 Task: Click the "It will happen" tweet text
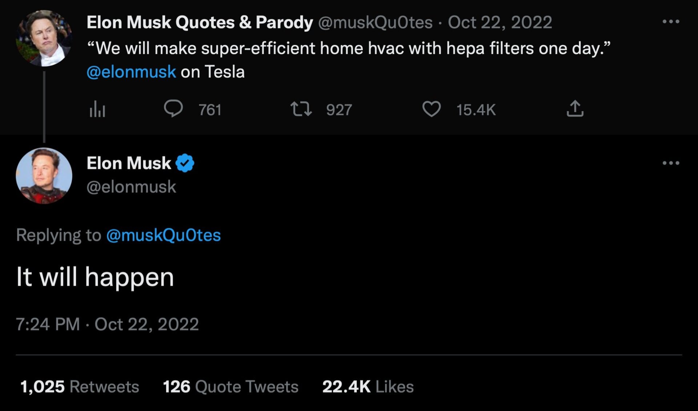(x=95, y=277)
